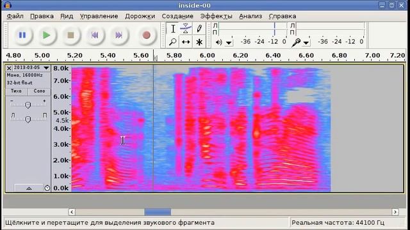Screen dimensions: 410x230
Task: Select the Envelope tool
Action: click(x=186, y=29)
